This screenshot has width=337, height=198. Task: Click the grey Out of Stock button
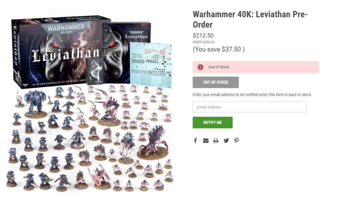click(x=216, y=82)
